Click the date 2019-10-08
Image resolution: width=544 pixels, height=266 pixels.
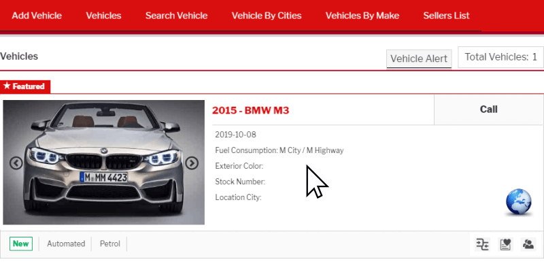(x=235, y=135)
